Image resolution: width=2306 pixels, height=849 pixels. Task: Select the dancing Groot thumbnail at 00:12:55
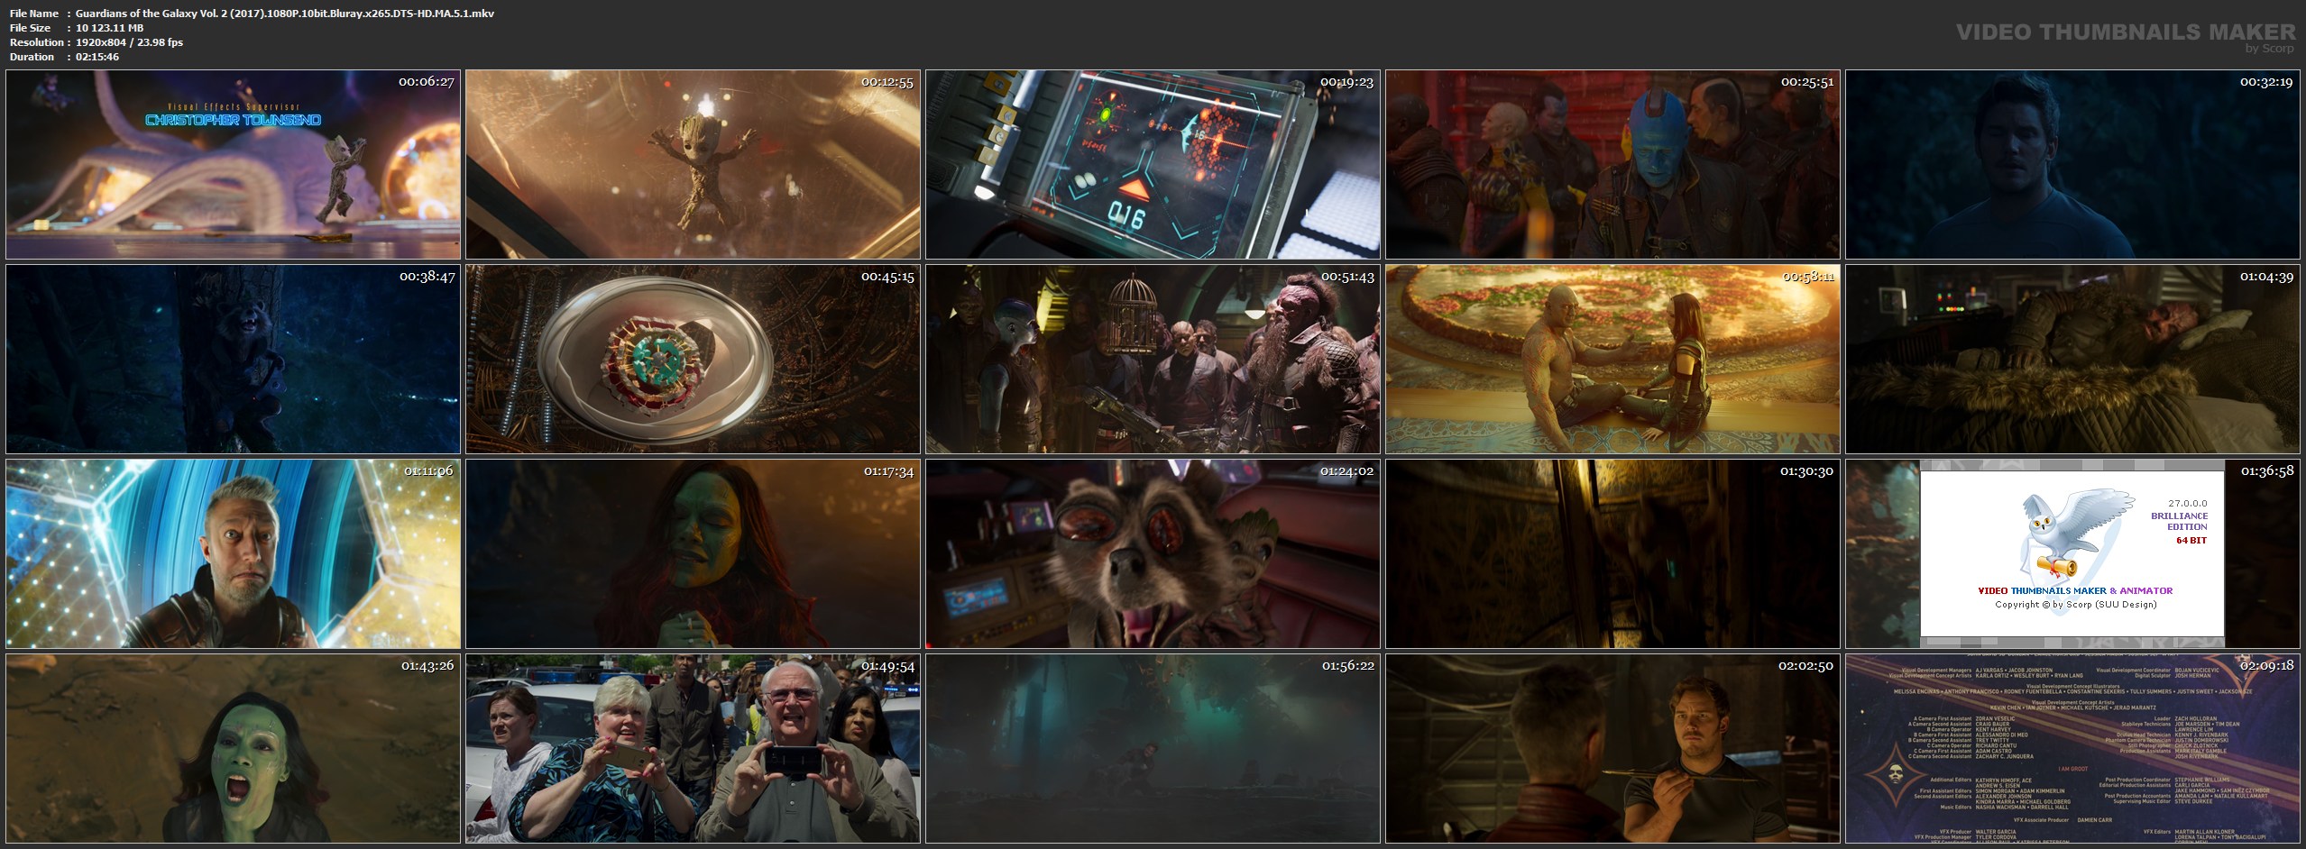click(693, 165)
